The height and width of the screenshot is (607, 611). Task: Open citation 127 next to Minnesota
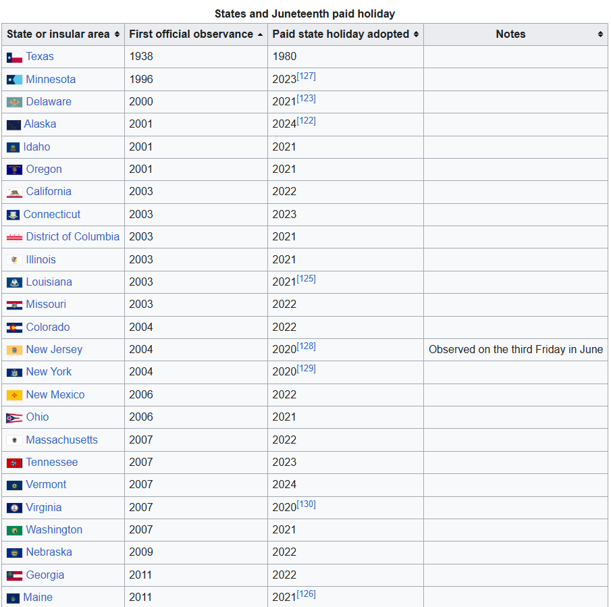(x=306, y=76)
